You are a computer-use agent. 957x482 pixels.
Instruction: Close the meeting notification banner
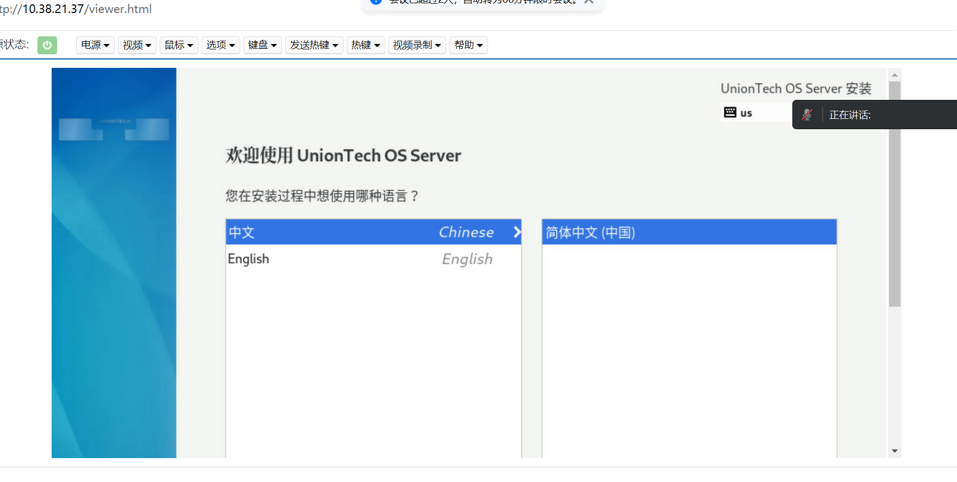pyautogui.click(x=589, y=2)
